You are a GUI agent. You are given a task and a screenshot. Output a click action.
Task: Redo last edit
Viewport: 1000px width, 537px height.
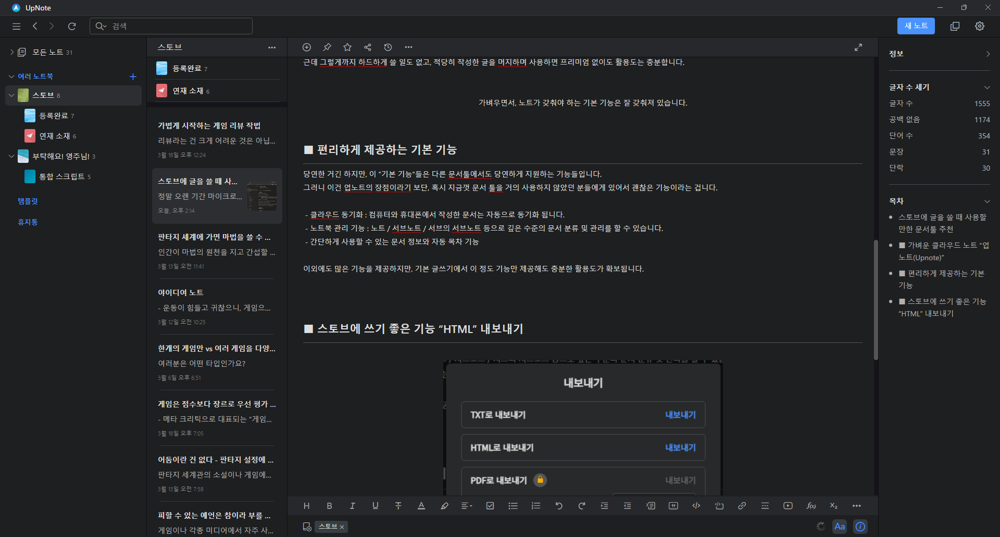[582, 506]
